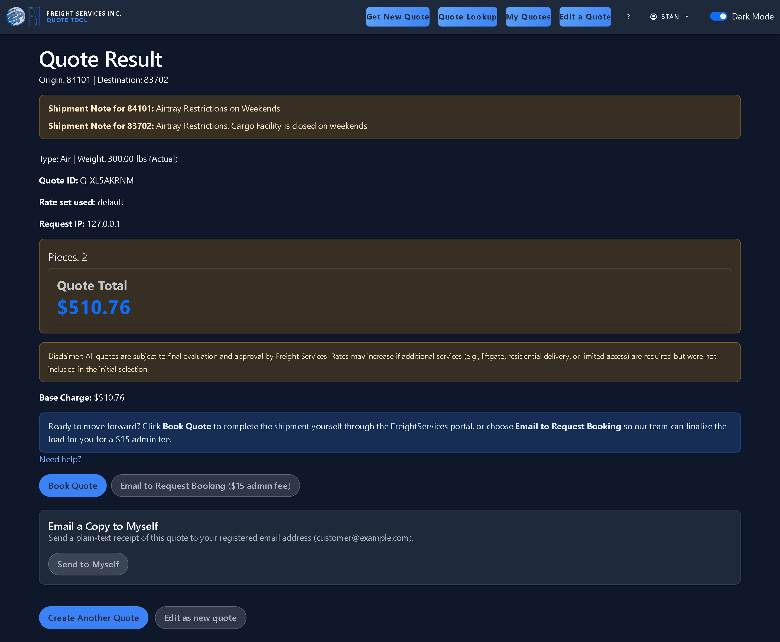Click the Base Charge $510.76 line

(82, 398)
